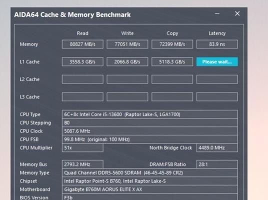Select the Memory Write 77051 MB/s field
Screen dimensions: 268x200
[127, 44]
